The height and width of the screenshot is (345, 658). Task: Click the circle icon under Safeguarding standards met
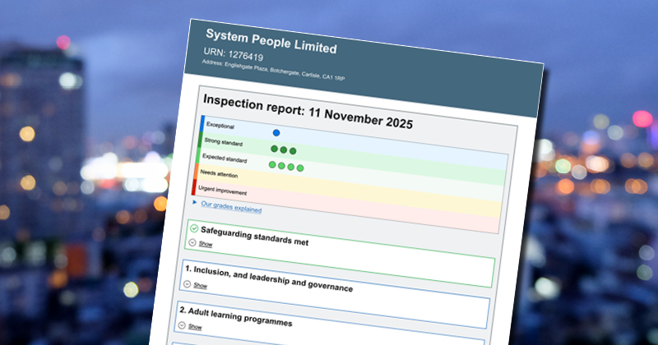[192, 242]
